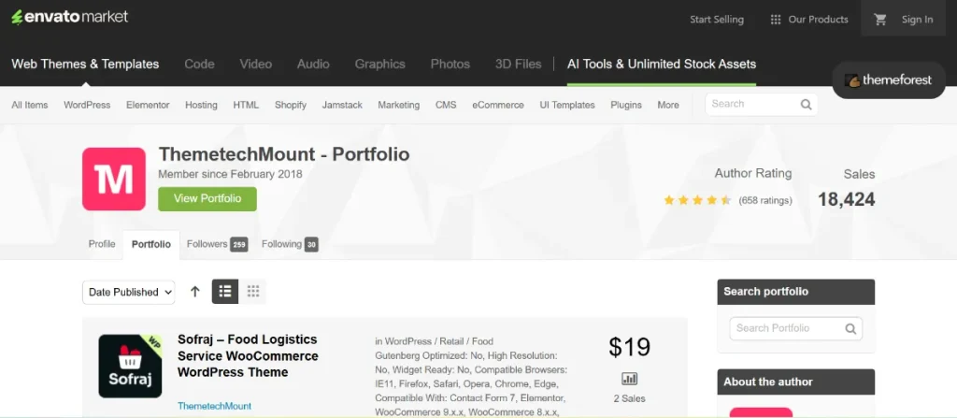
Task: Open Web Themes & Templates section
Action: [x=85, y=65]
